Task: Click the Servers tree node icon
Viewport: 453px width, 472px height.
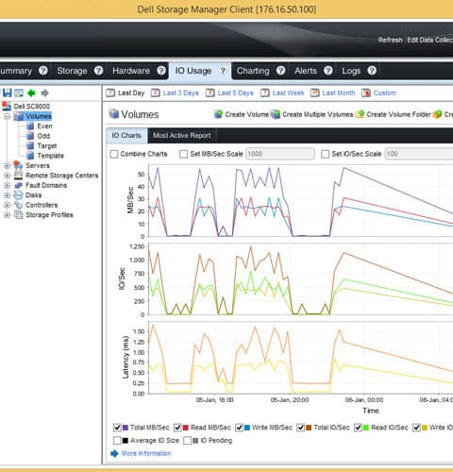Action: pyautogui.click(x=18, y=165)
